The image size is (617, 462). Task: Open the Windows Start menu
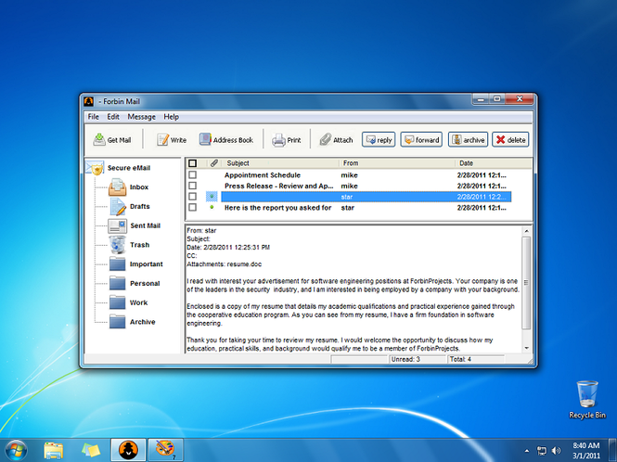click(x=16, y=450)
